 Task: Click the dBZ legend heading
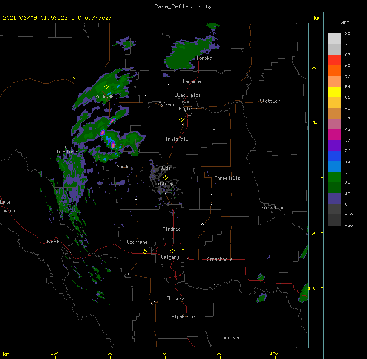(345, 23)
